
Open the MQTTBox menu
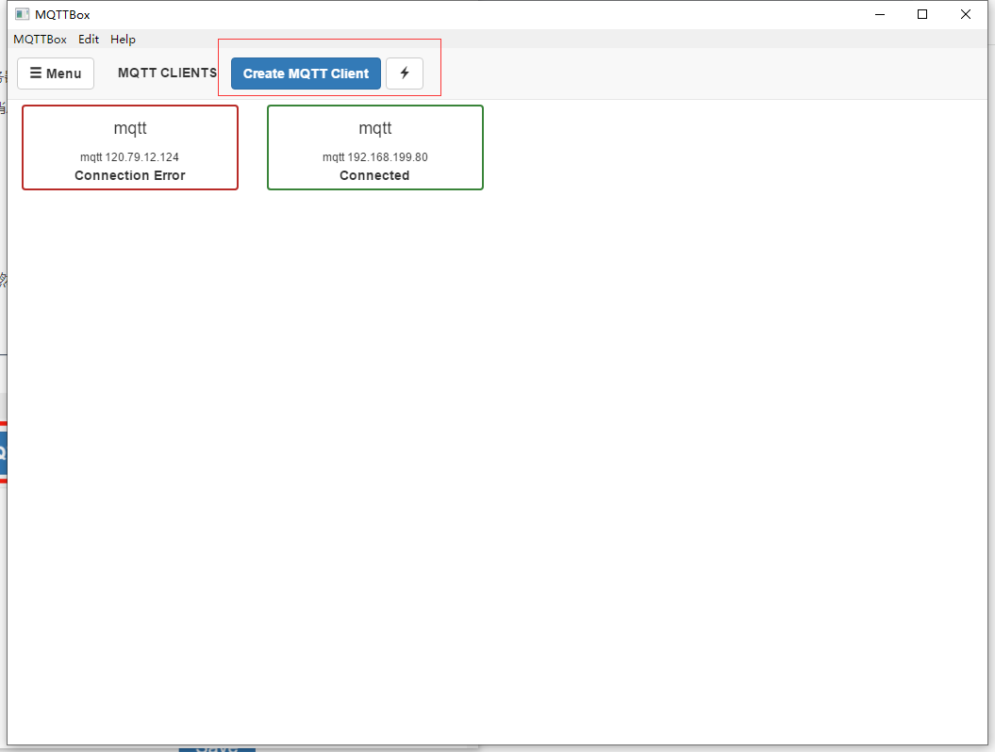pos(40,40)
